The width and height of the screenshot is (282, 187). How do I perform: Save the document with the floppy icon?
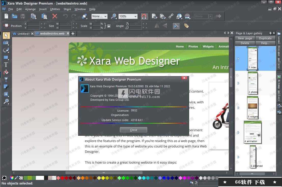pos(23,16)
